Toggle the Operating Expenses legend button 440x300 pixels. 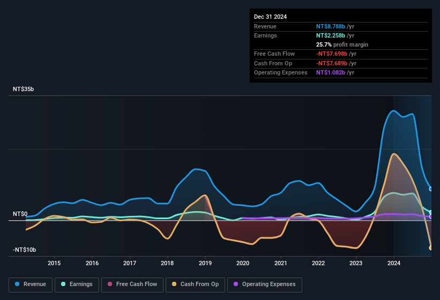(265, 284)
